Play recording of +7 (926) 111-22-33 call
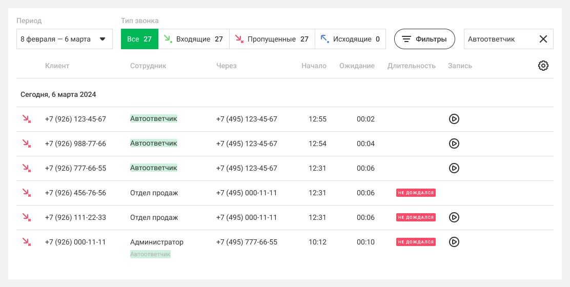Screen dimensions: 570x287 pos(454,217)
